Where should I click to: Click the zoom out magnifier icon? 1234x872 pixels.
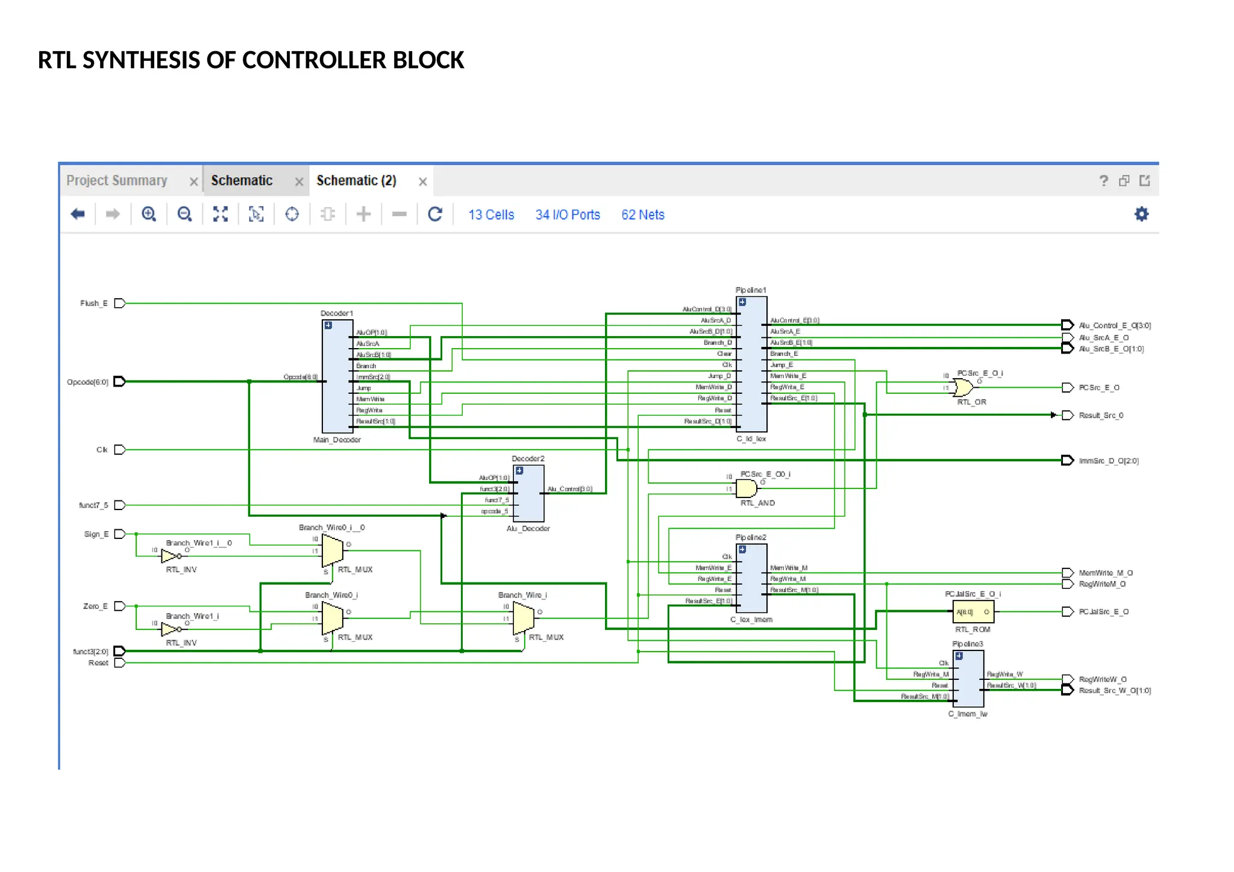tap(185, 214)
